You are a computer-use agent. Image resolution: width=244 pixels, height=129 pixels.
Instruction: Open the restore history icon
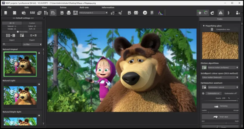click(15, 13)
